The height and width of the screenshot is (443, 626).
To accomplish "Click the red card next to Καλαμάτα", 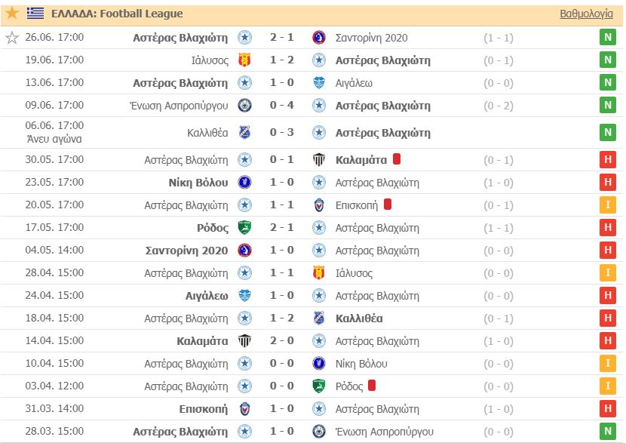I will (x=397, y=159).
